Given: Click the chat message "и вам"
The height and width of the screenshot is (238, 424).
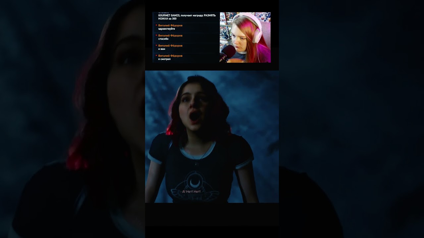Looking at the screenshot, I should (162, 49).
